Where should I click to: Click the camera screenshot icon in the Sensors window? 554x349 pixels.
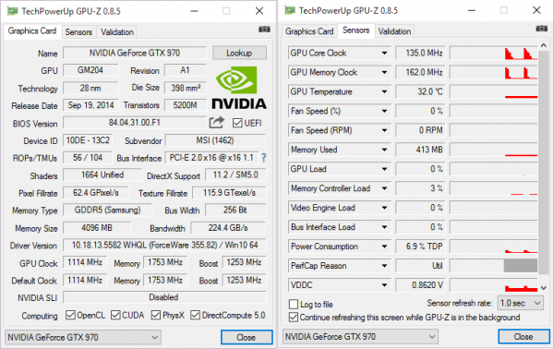point(542,29)
